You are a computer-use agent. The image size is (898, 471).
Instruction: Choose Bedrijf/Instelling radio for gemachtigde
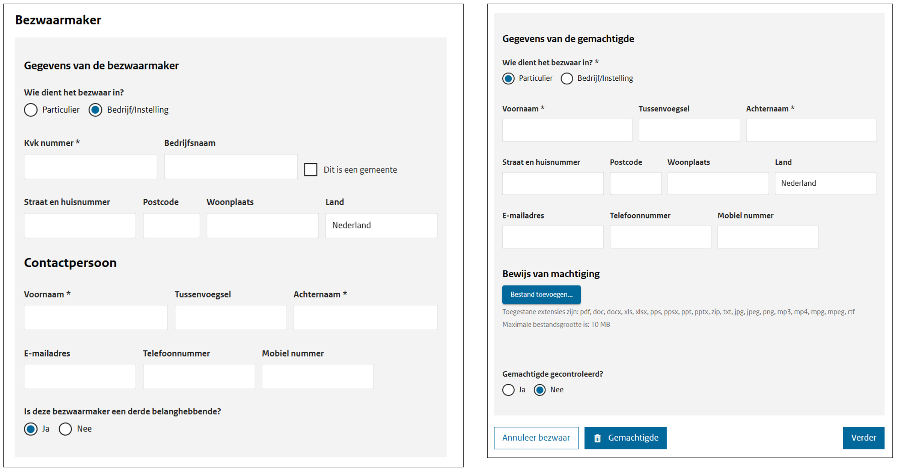click(x=567, y=78)
